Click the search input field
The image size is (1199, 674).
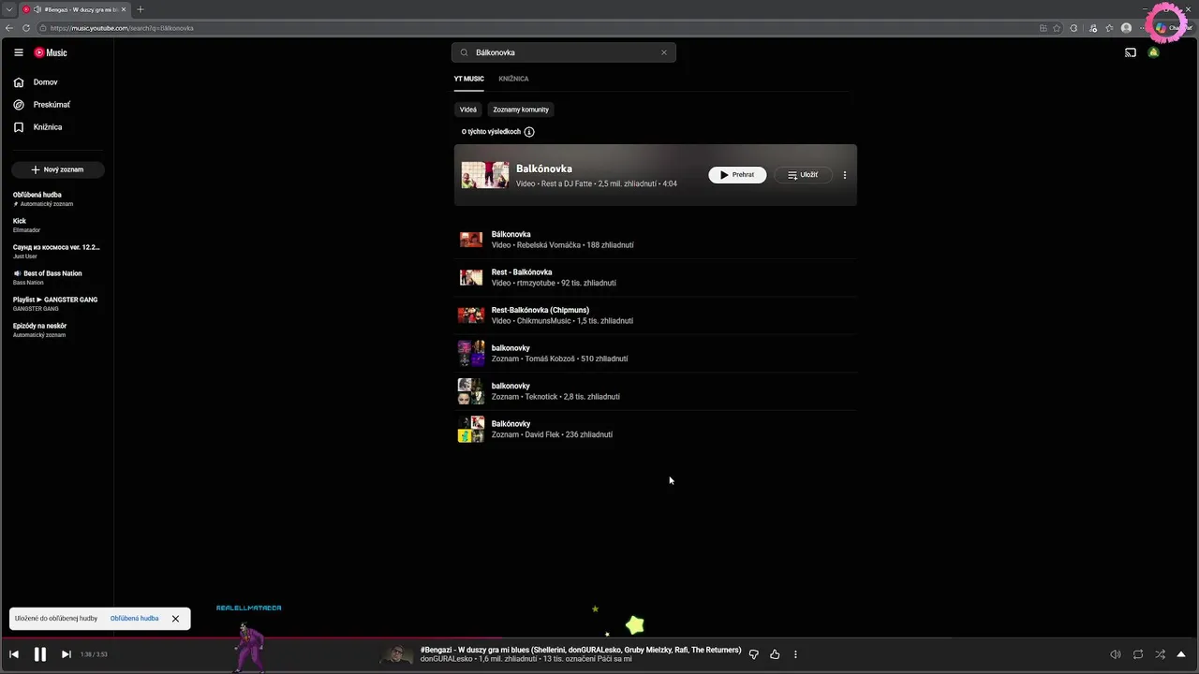coord(562,52)
